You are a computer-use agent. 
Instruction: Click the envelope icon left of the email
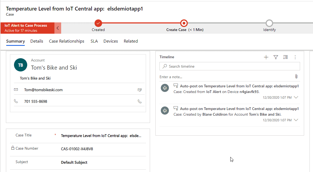[16, 90]
